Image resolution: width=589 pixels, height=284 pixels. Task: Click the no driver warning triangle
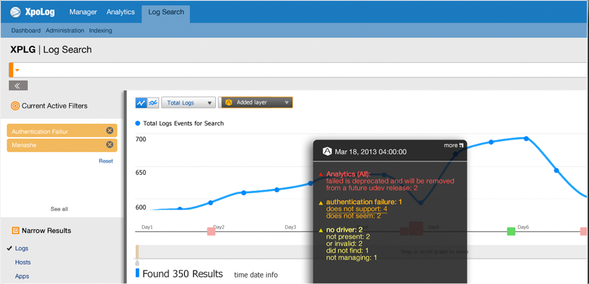tap(320, 230)
